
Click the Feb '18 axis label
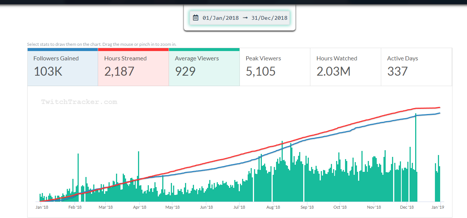coord(75,207)
